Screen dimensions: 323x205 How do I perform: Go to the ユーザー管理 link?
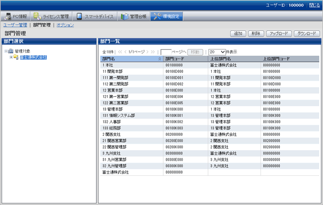(15, 25)
